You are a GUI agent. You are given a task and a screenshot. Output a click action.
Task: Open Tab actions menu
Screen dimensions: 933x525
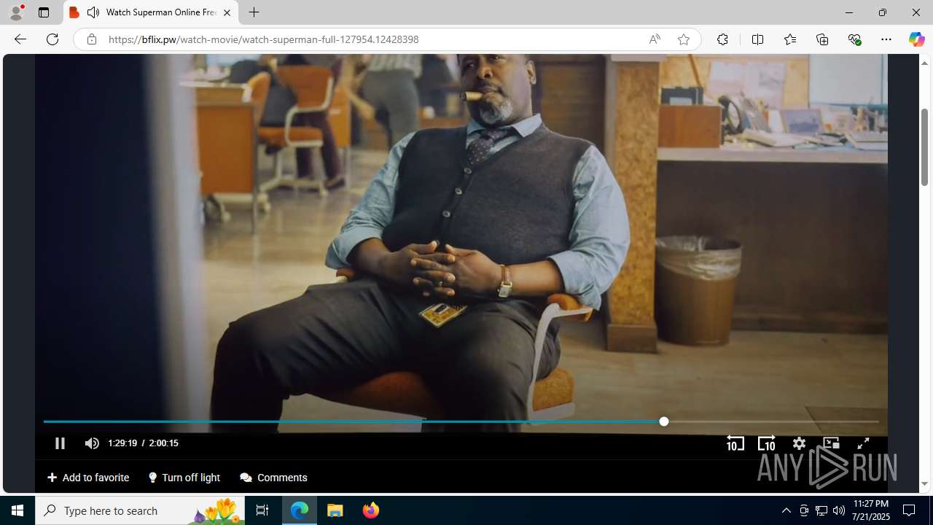(x=44, y=12)
